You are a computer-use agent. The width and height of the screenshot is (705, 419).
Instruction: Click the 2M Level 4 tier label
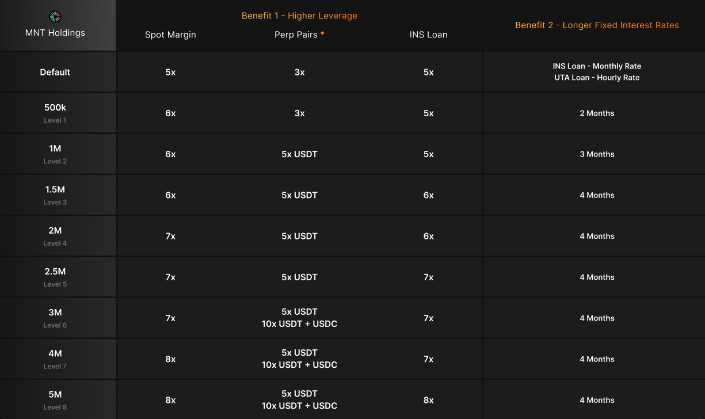point(55,236)
